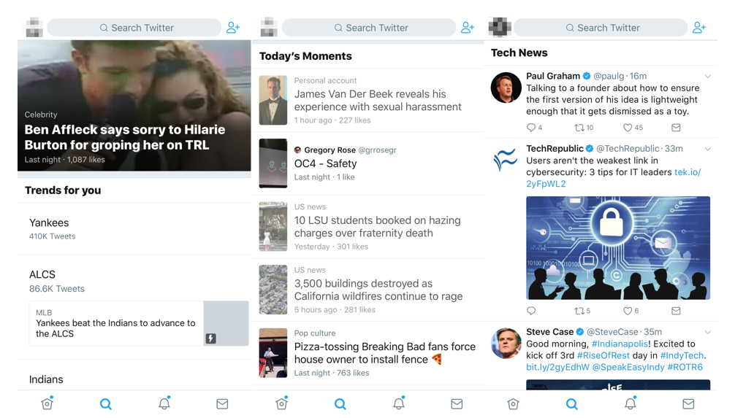This screenshot has height=418, width=735.
Task: Like TechRepublic's cybersecurity tweet
Action: [628, 311]
